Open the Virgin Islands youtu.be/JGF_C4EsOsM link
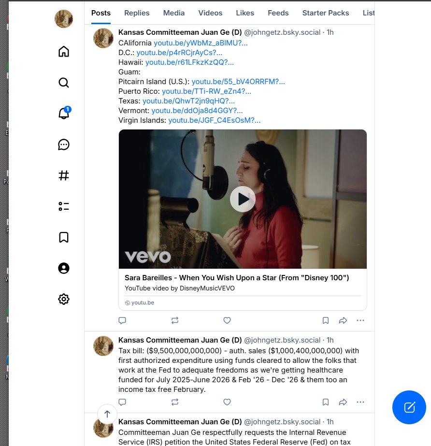431x446 pixels. 214,120
